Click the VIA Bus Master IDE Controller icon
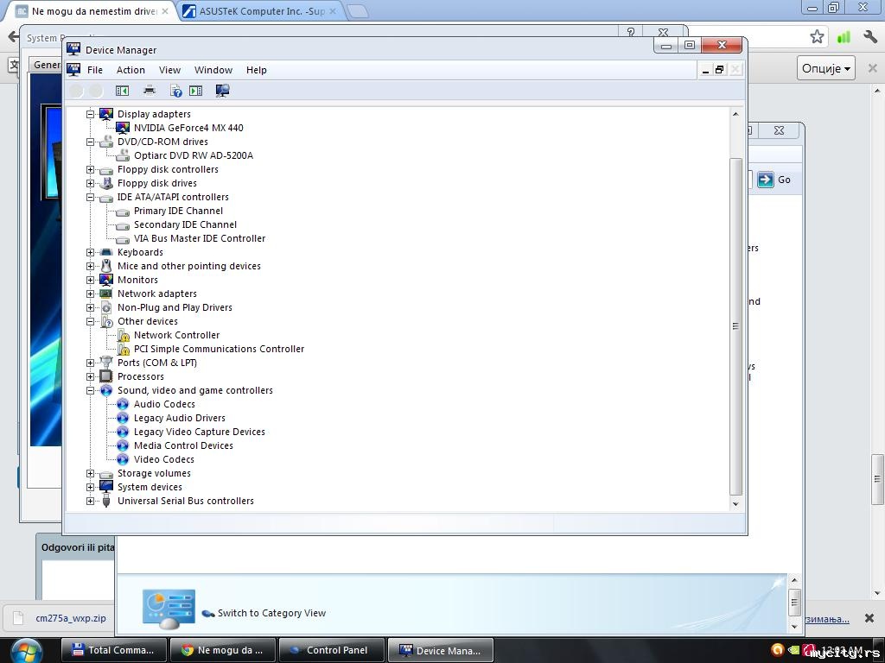The image size is (885, 663). point(123,240)
